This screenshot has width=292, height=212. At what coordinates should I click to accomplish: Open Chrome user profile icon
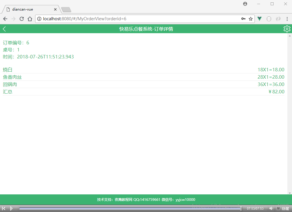245,4
